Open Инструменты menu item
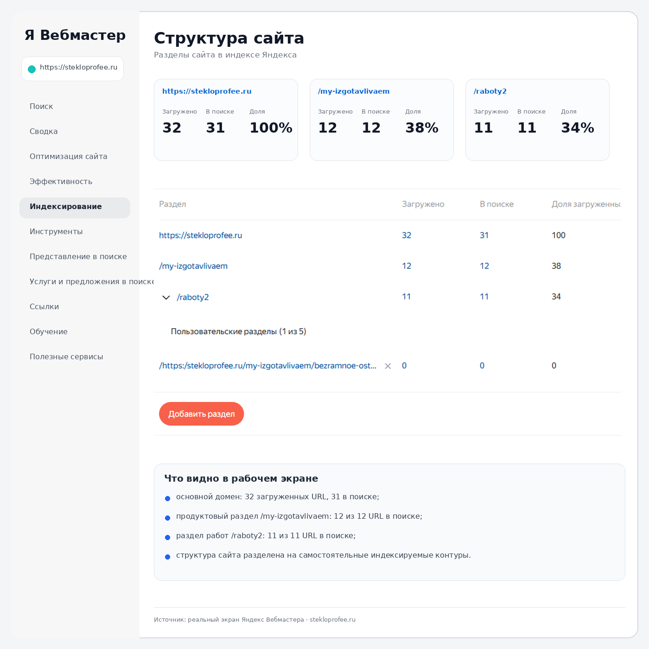The height and width of the screenshot is (649, 649). 56,231
